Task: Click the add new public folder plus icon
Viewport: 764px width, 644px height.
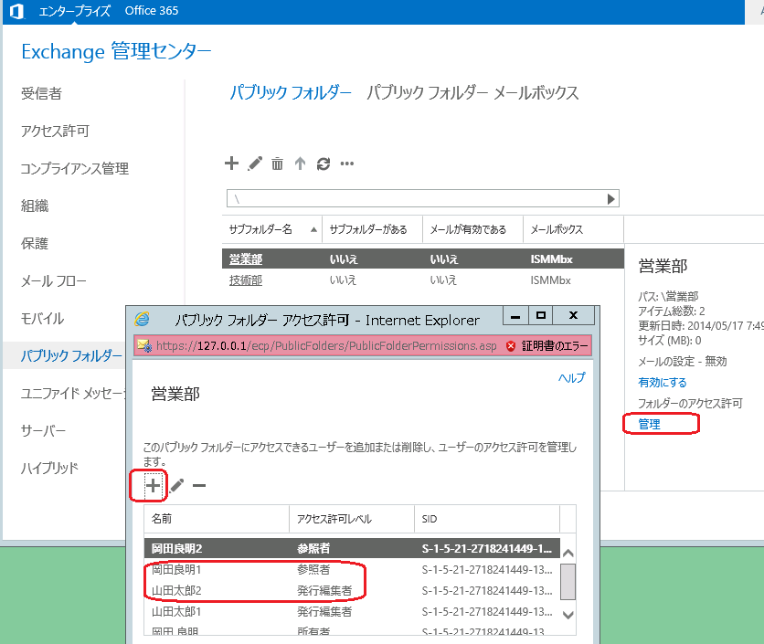Action: coord(231,164)
